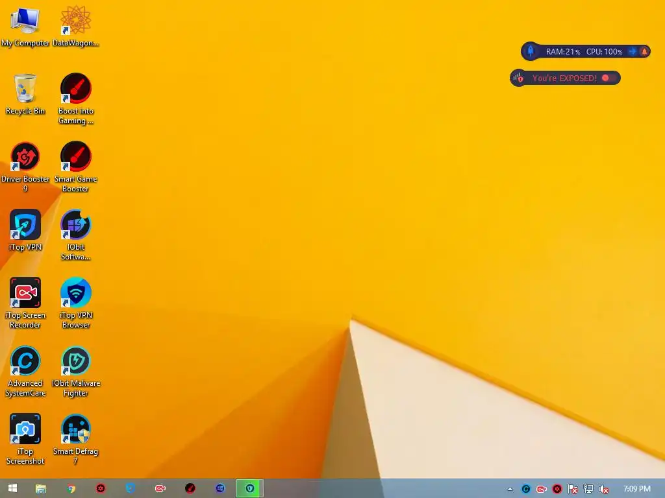The height and width of the screenshot is (498, 665).
Task: Click the blue arrow on performance widget
Action: [633, 51]
